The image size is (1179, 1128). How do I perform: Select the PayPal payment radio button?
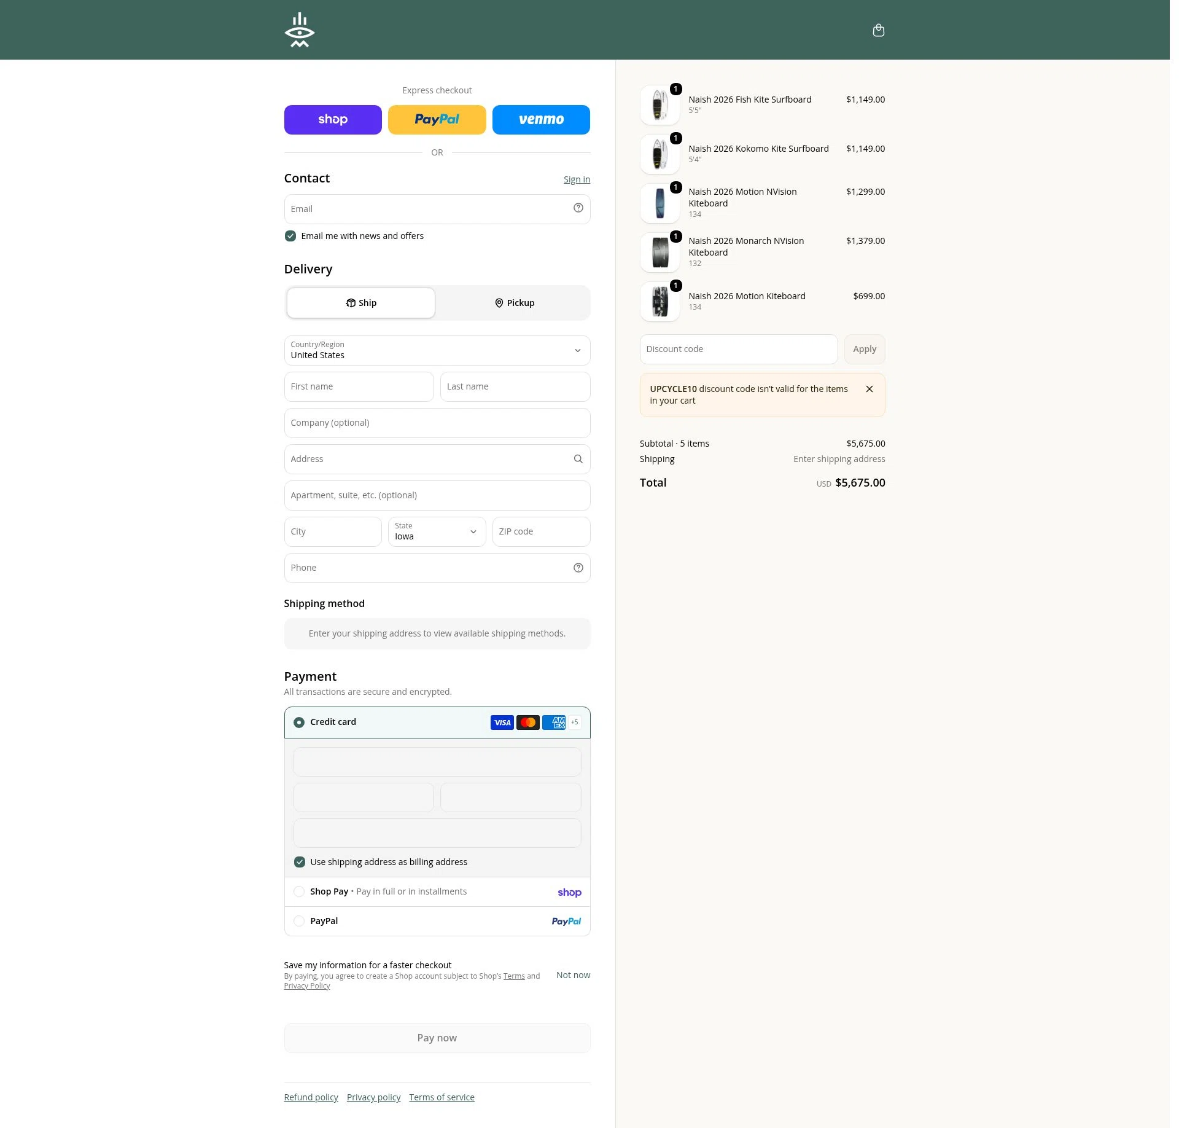[x=299, y=921]
